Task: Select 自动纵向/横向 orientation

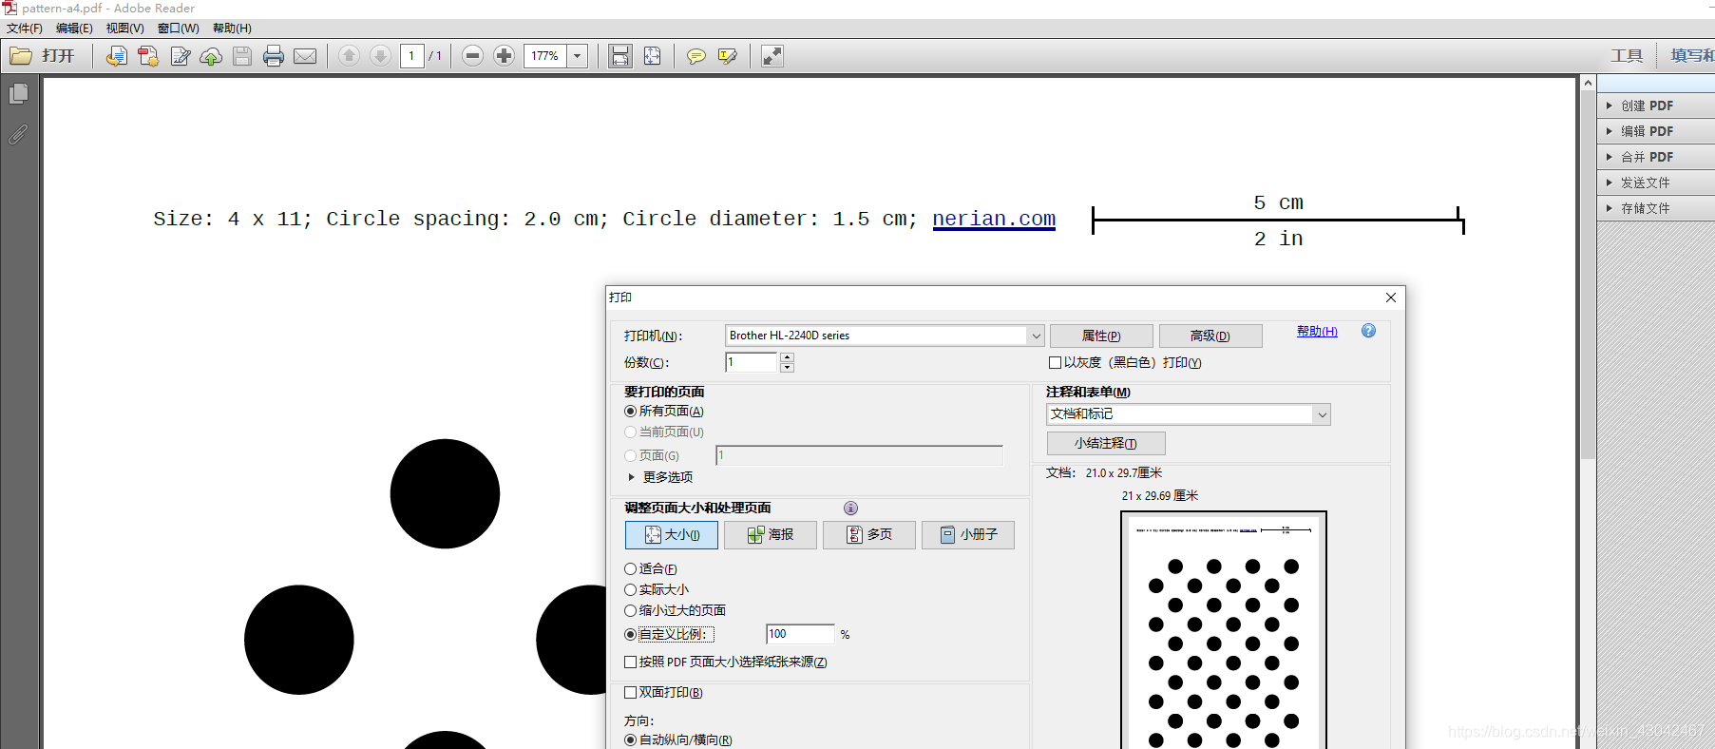Action: click(630, 740)
